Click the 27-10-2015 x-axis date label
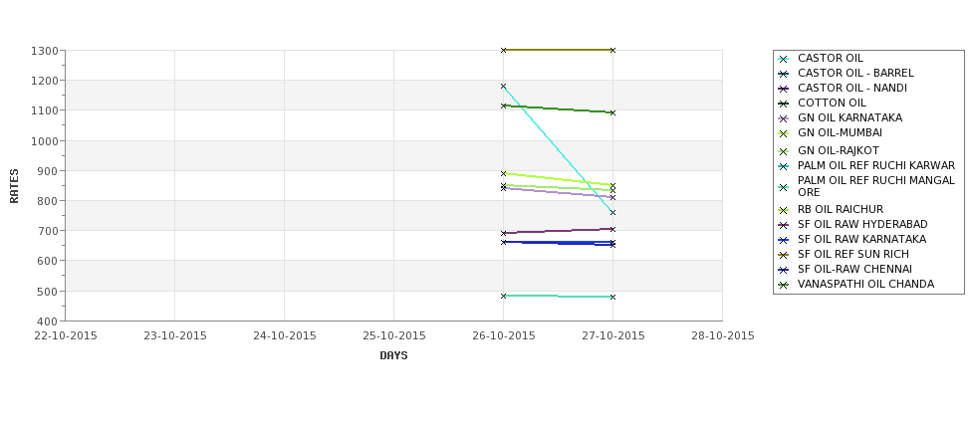 coord(613,335)
